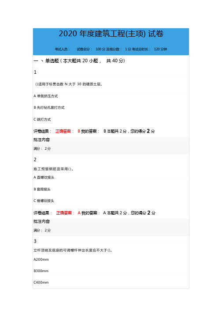Screen dimensions: 222x315
Task: Click 批注内容 box under question 1
Action: [111, 146]
